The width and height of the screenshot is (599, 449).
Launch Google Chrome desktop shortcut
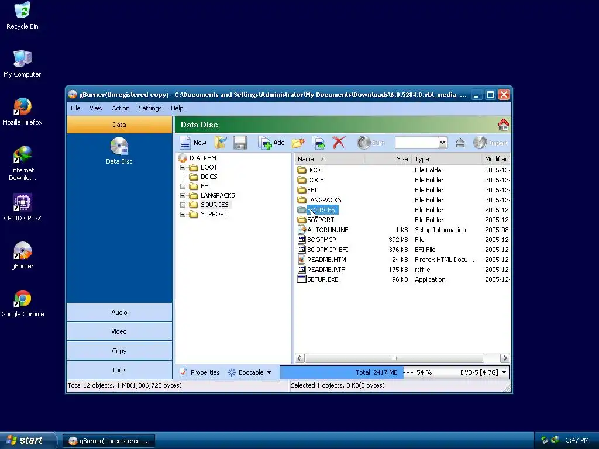pyautogui.click(x=23, y=303)
